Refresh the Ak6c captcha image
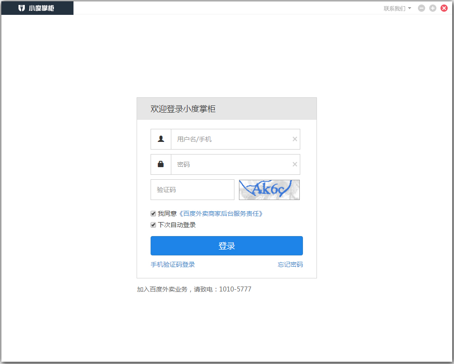Image resolution: width=454 pixels, height=364 pixels. [x=269, y=190]
